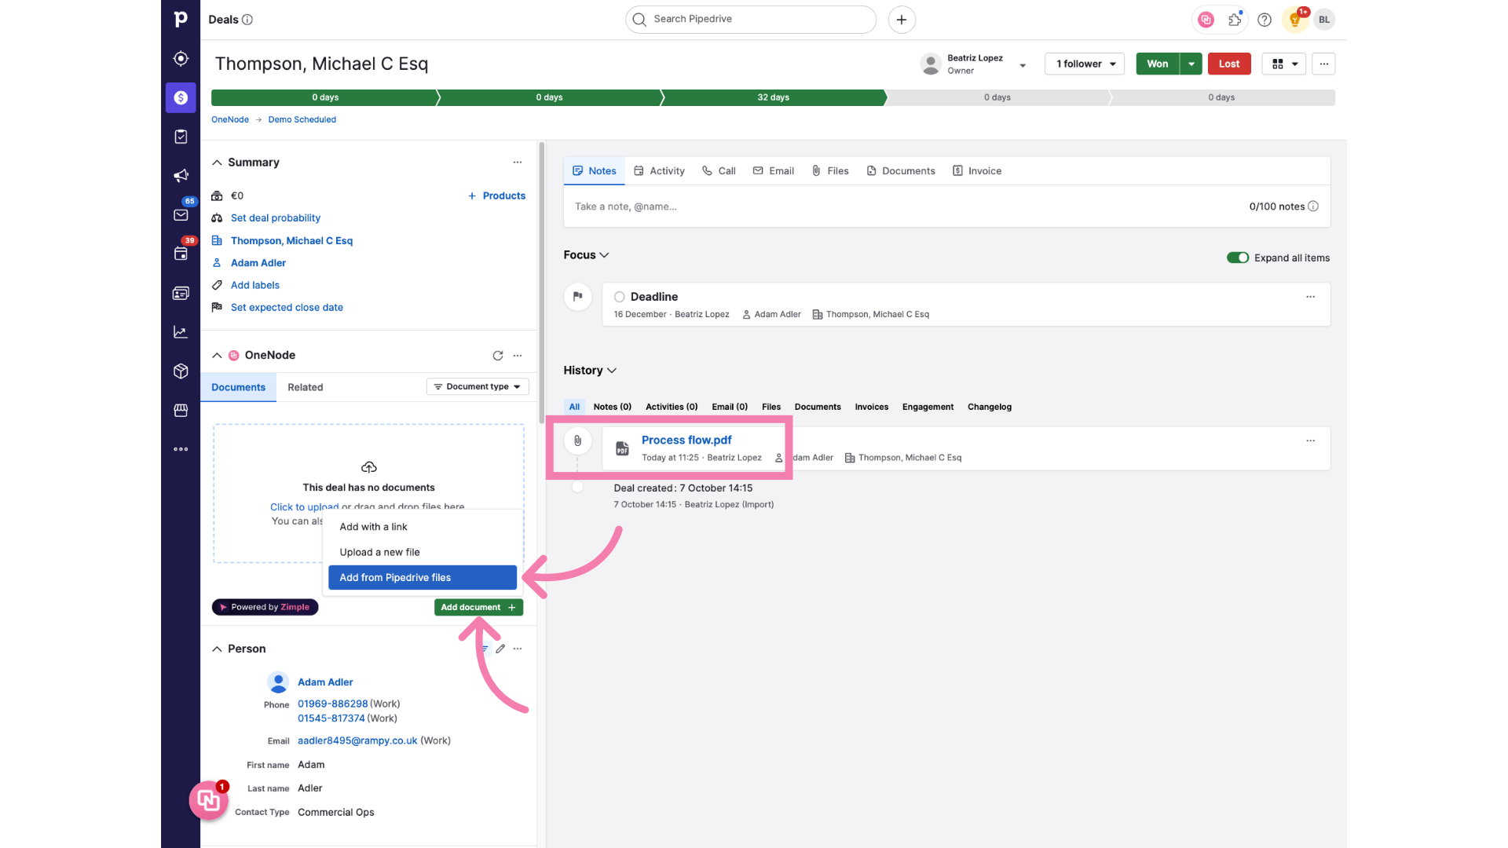Click the refresh icon in OneNode panel
The width and height of the screenshot is (1508, 848).
pos(498,354)
